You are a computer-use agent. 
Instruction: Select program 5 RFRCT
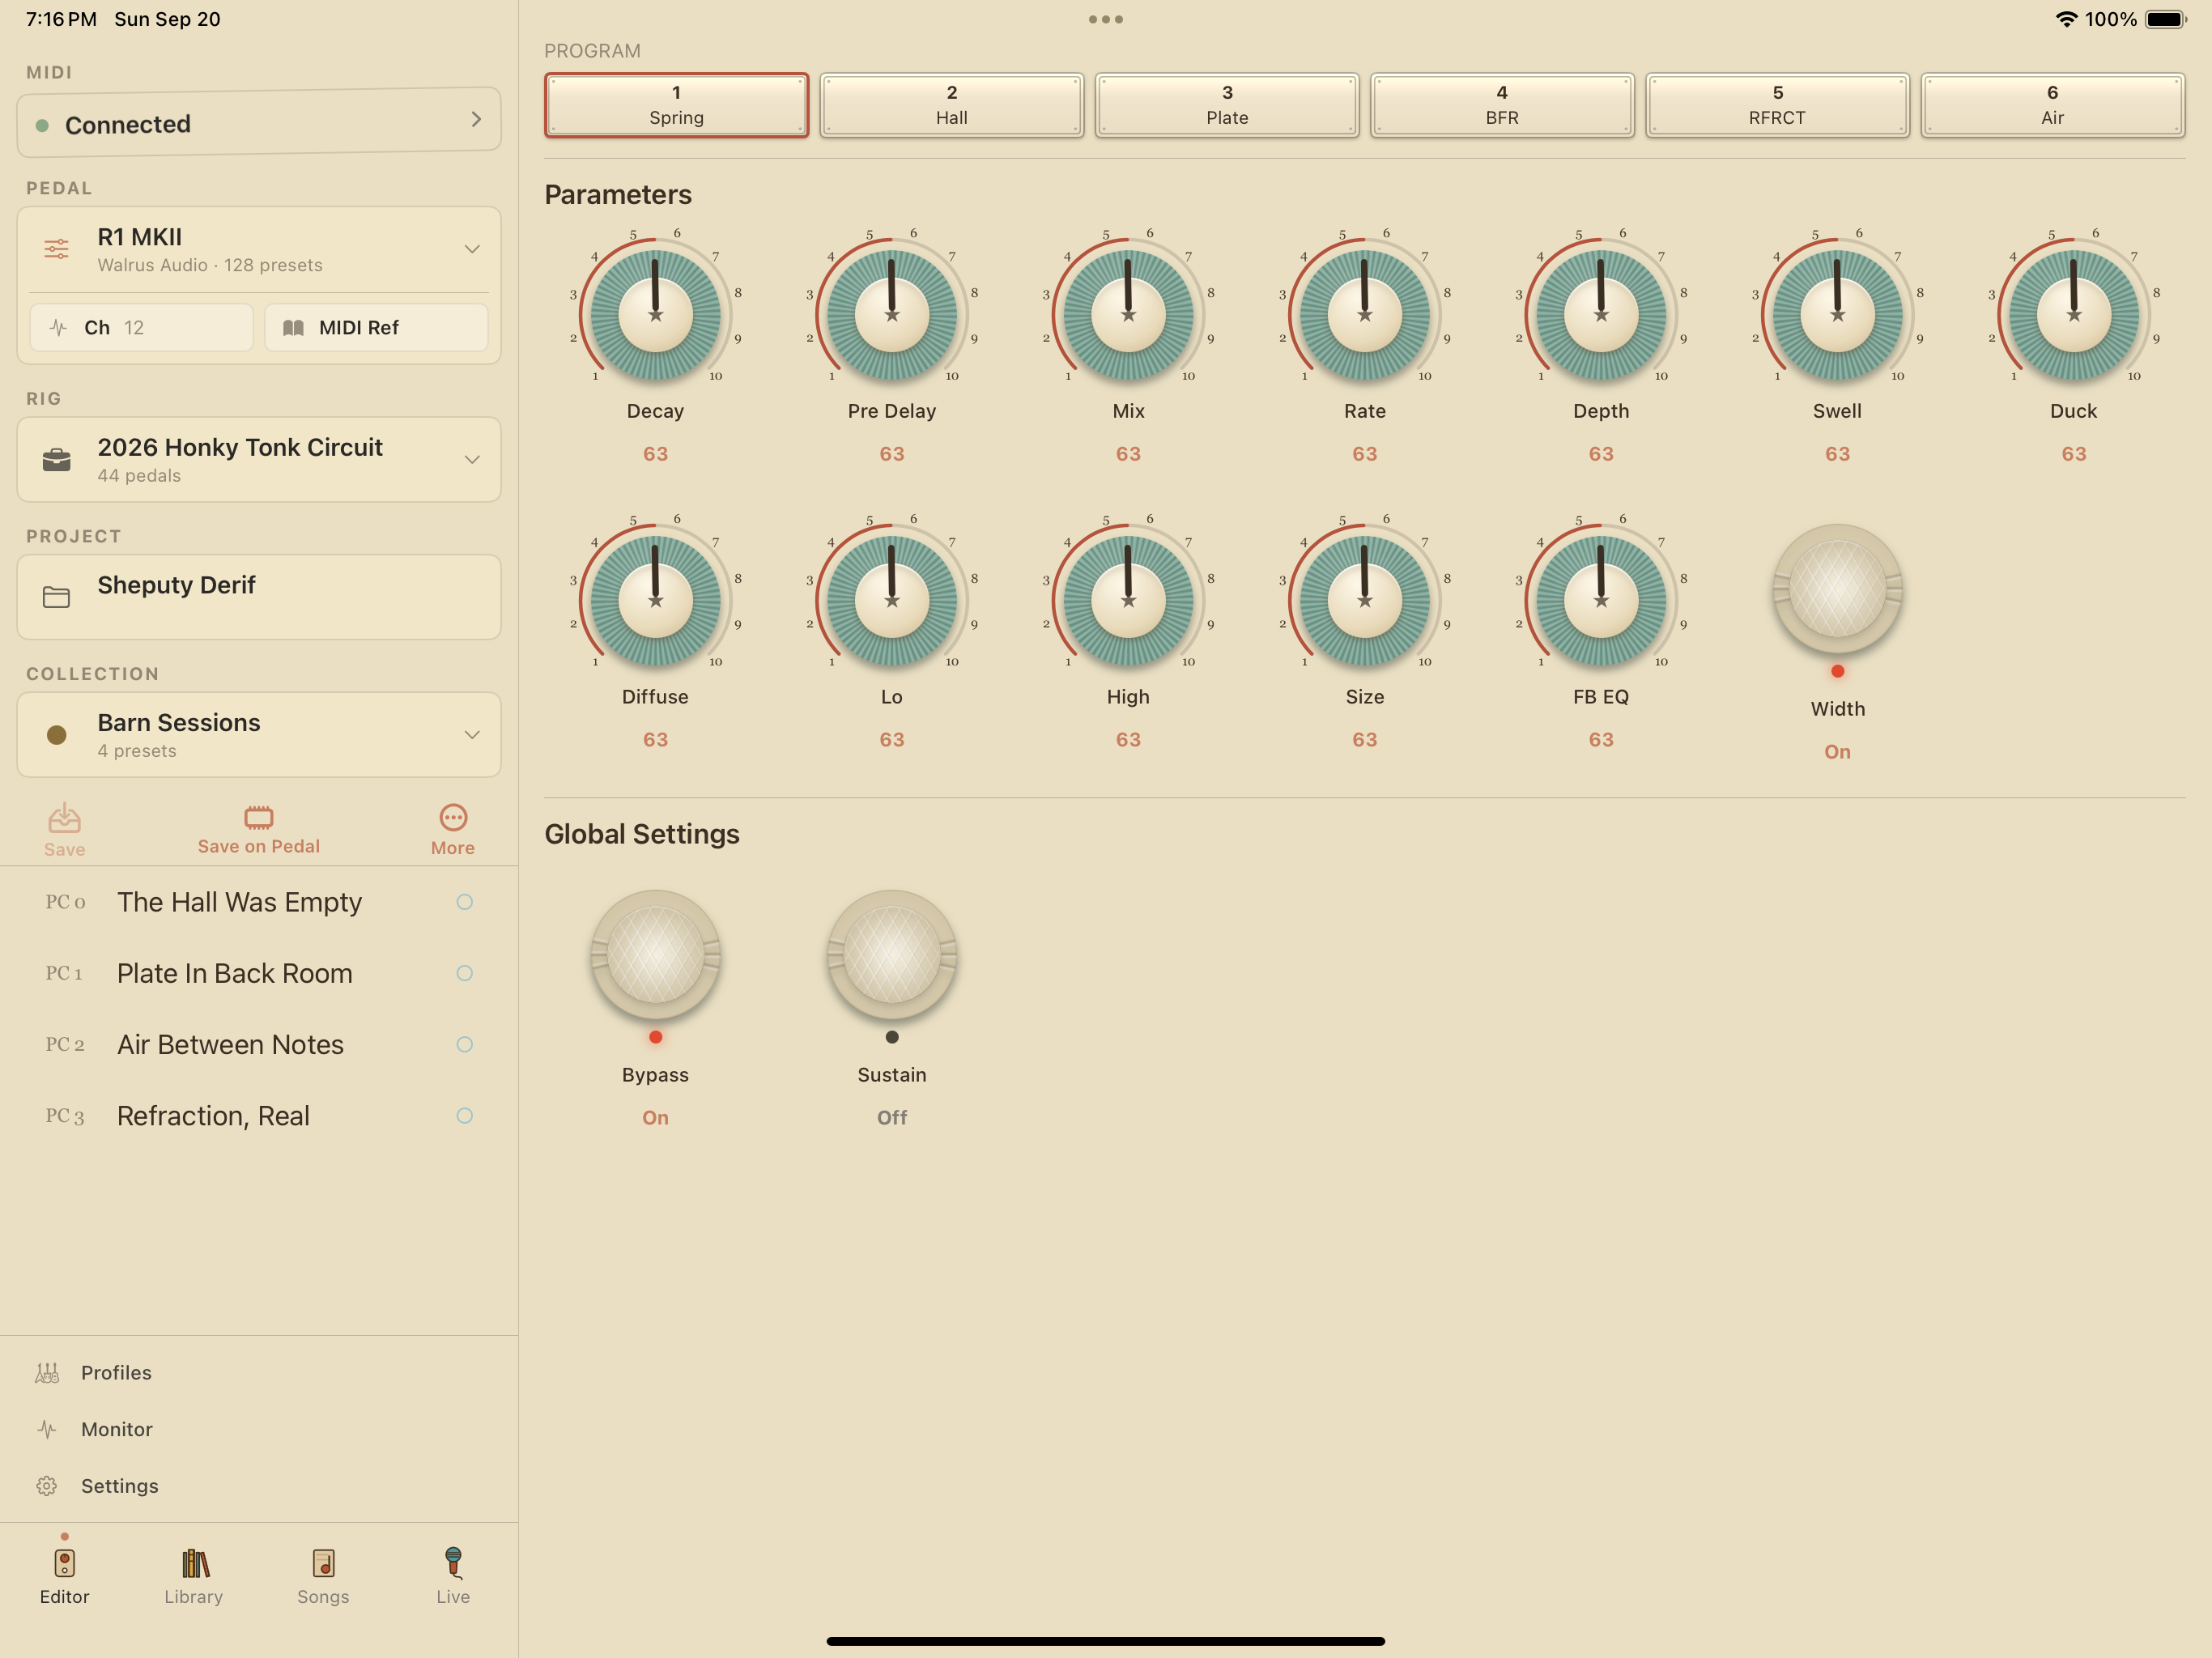pos(1777,105)
